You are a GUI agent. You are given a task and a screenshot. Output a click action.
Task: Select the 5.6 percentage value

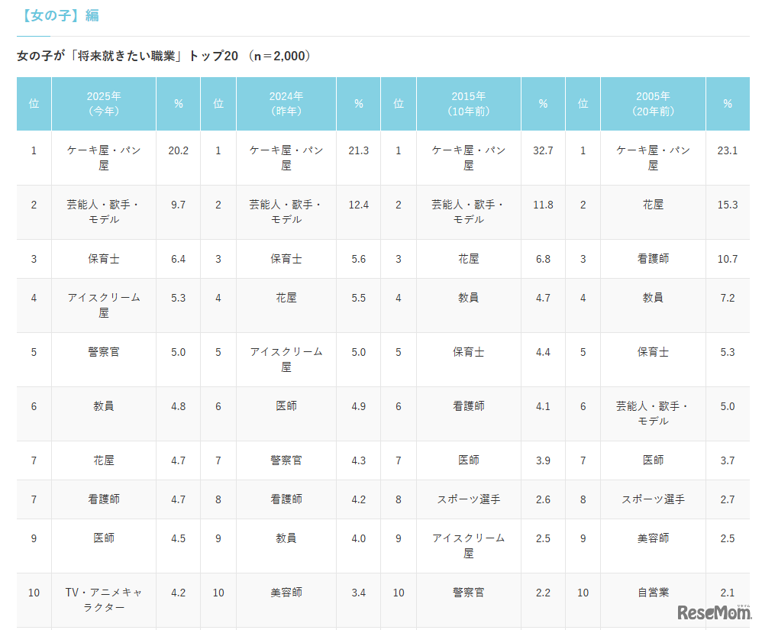pyautogui.click(x=359, y=259)
